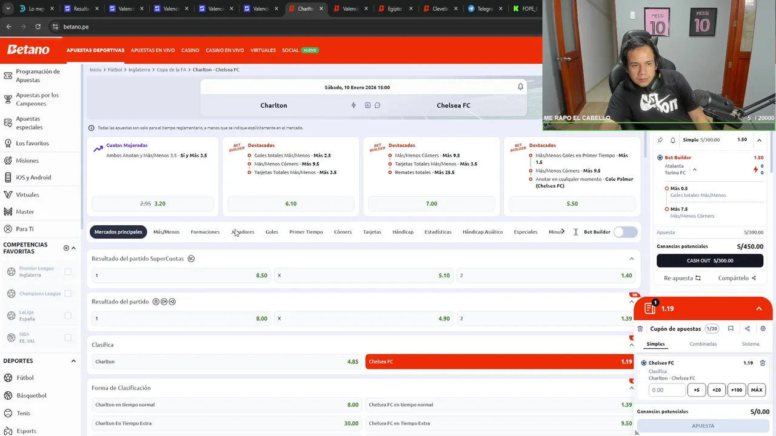Collapse the Simple S/300.00 bet card
The image size is (776, 436).
pyautogui.click(x=759, y=140)
